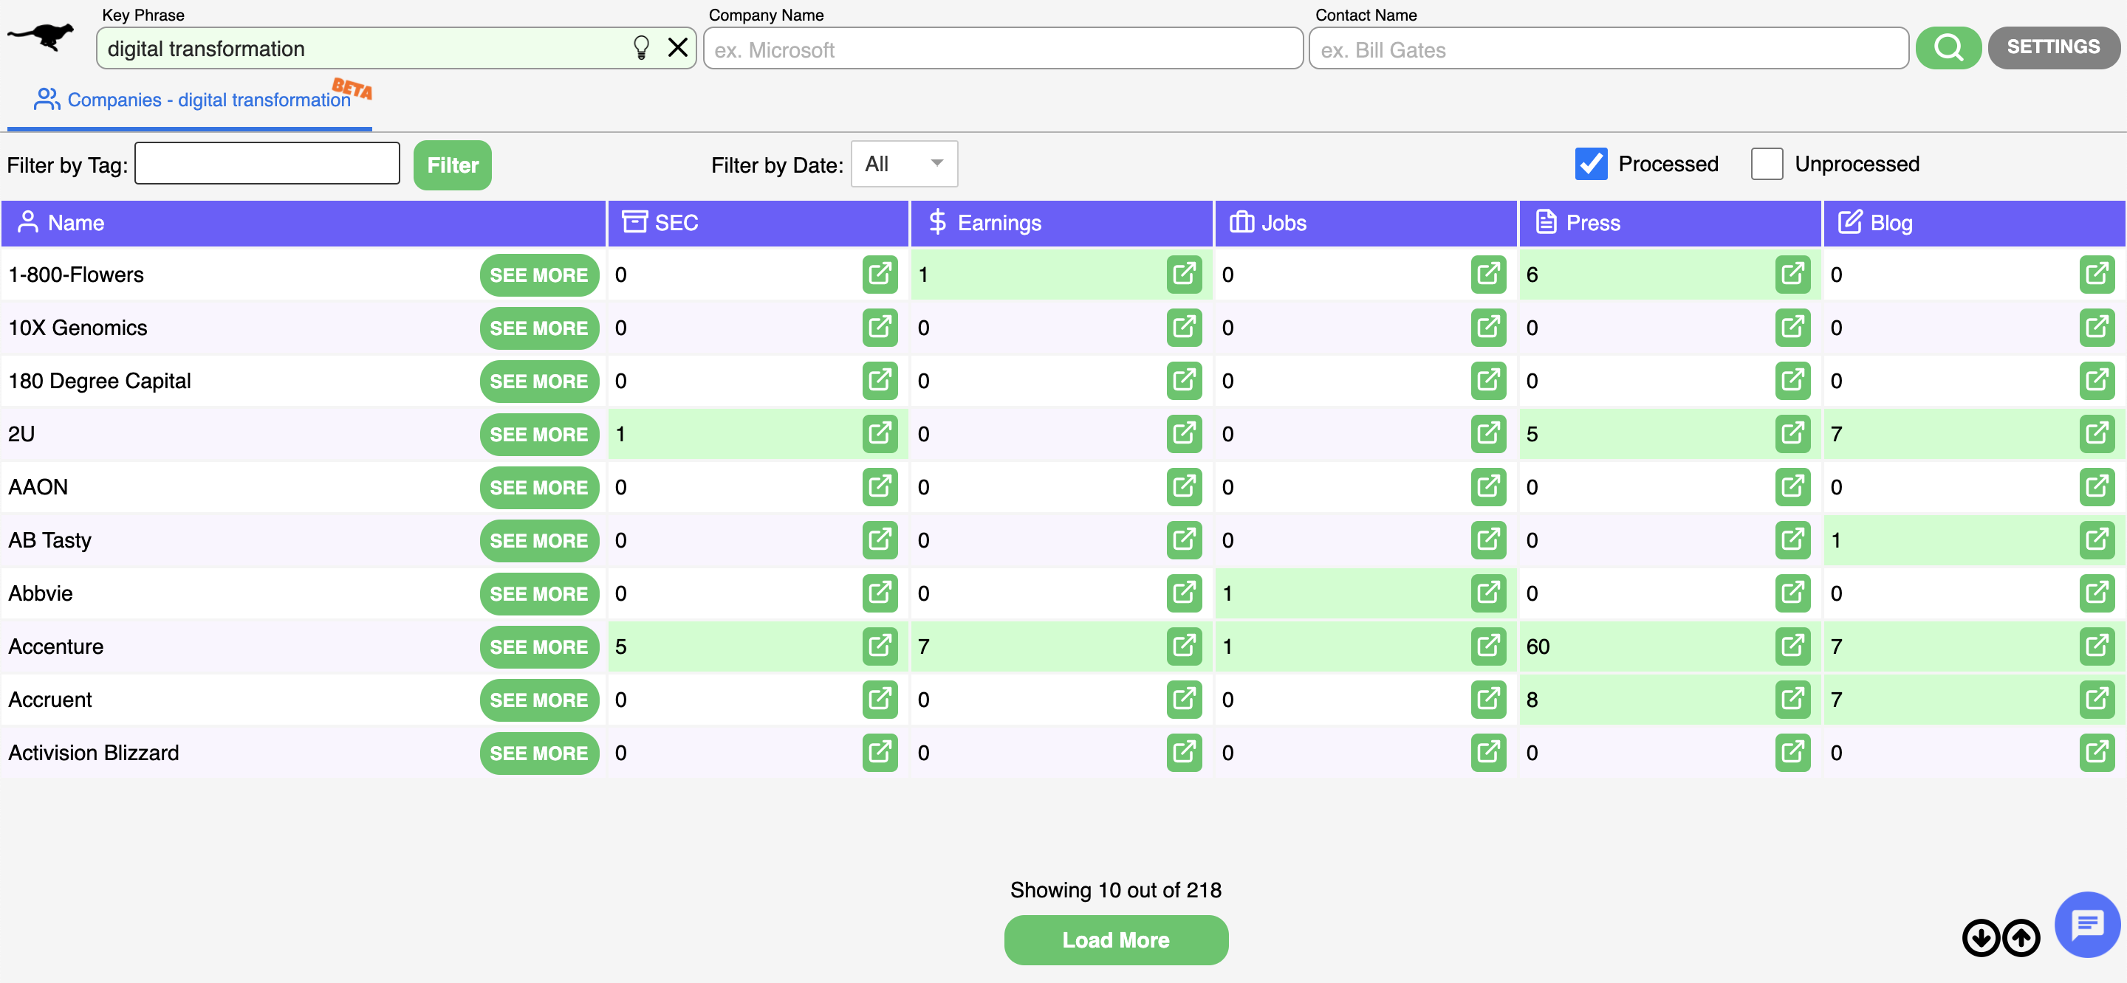Screen dimensions: 2127x983
Task: Click the scroll up arrow circle icon
Action: 2021,937
